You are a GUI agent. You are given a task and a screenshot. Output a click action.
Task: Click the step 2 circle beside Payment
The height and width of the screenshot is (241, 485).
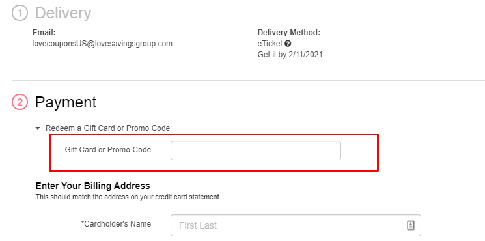click(20, 102)
